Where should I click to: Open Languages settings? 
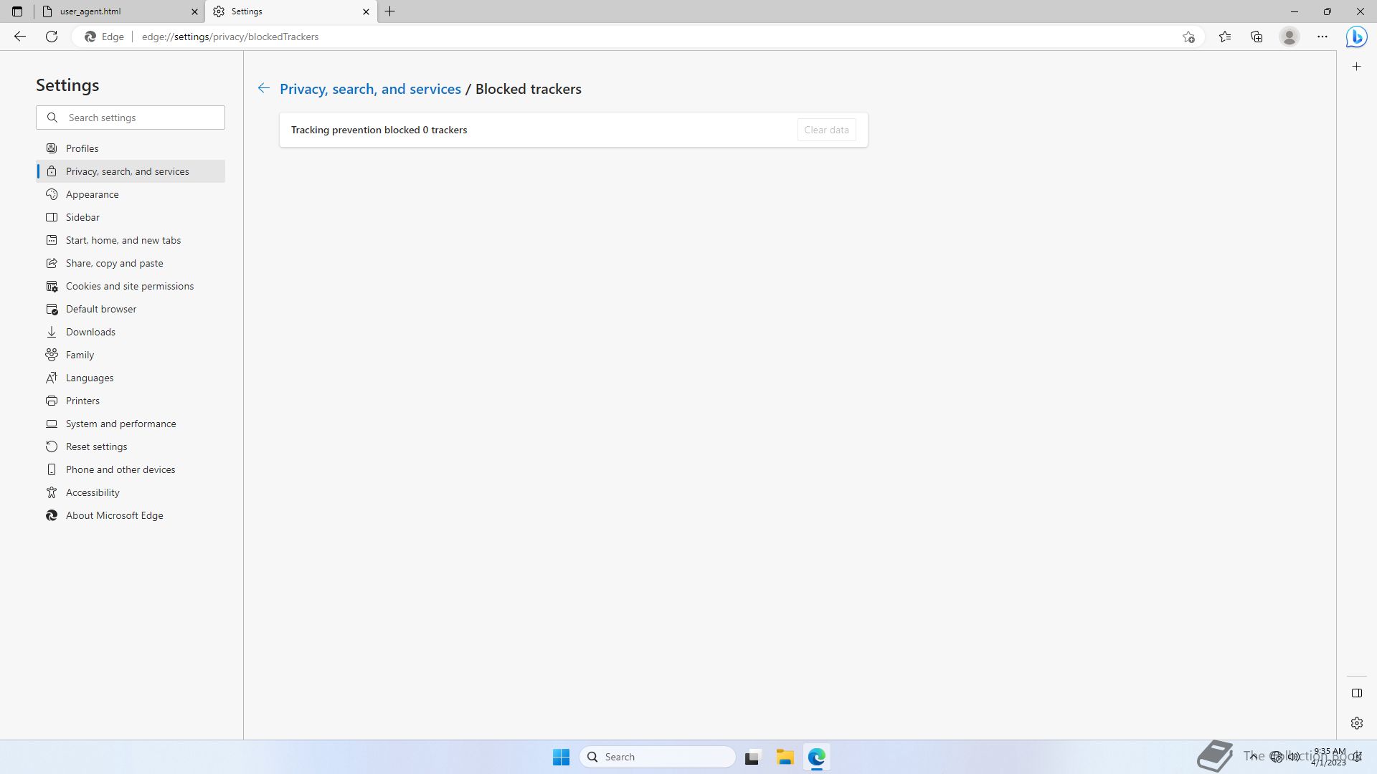(131, 378)
